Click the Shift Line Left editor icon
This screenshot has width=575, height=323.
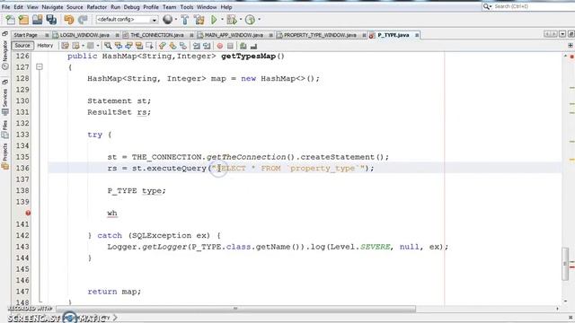coord(197,46)
